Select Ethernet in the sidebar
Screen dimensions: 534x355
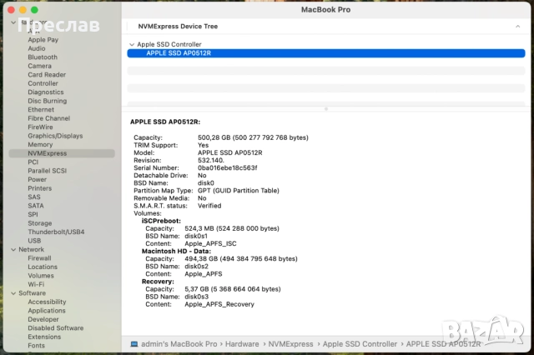41,109
